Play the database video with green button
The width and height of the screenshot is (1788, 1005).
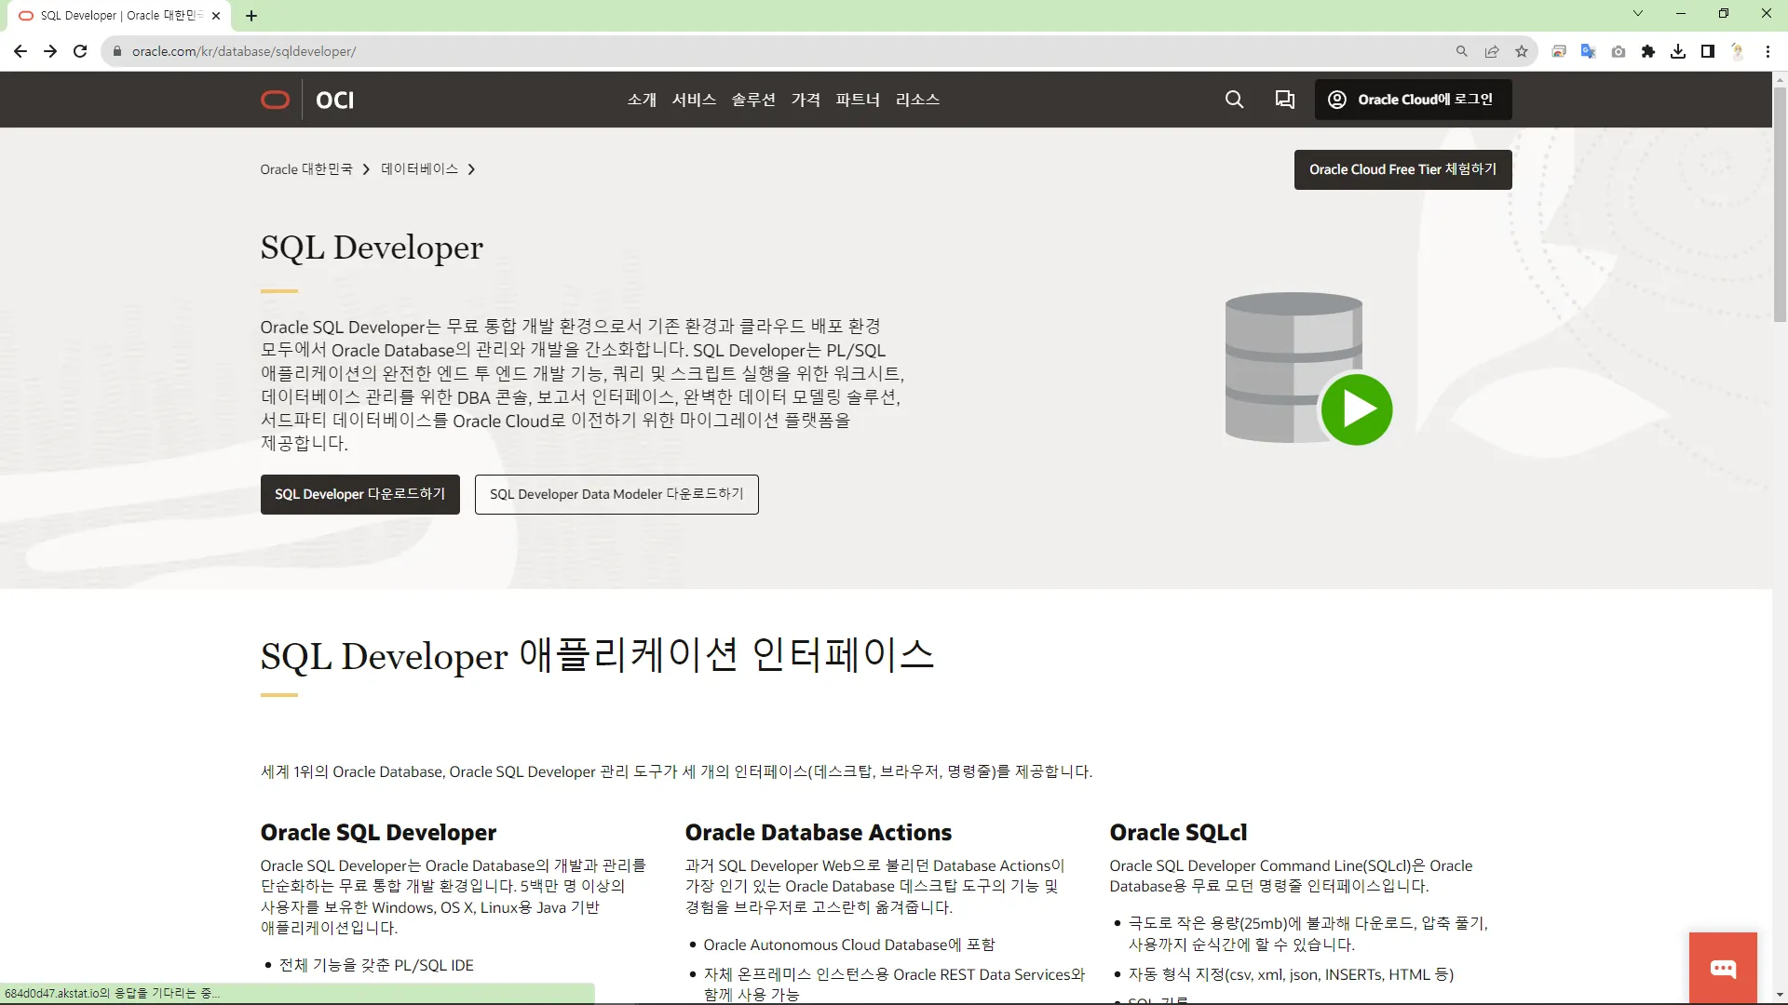click(1356, 409)
